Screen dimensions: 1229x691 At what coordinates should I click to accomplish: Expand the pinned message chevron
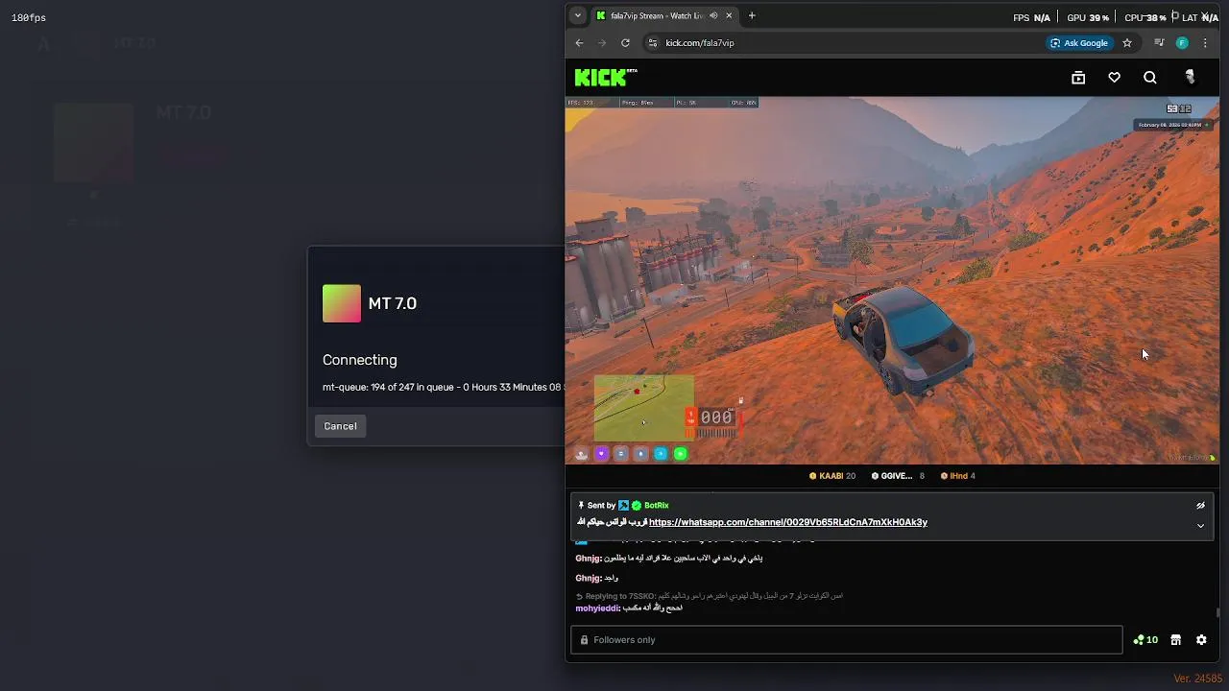[x=1200, y=526]
